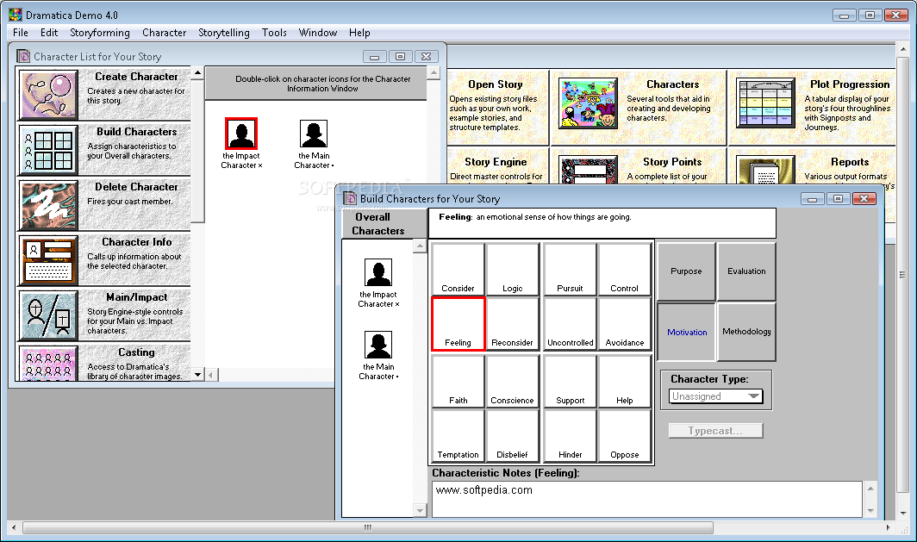Open the Window menu
917x542 pixels.
pos(318,33)
